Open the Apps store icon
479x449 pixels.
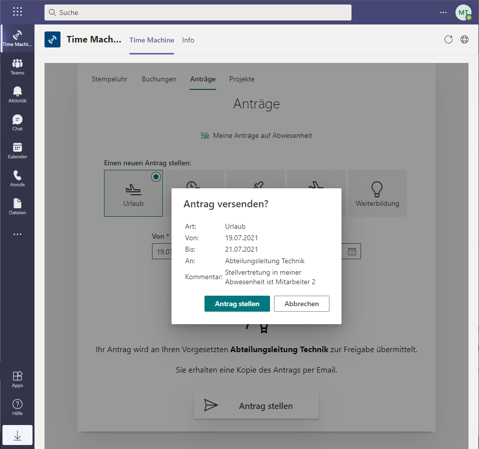(17, 379)
